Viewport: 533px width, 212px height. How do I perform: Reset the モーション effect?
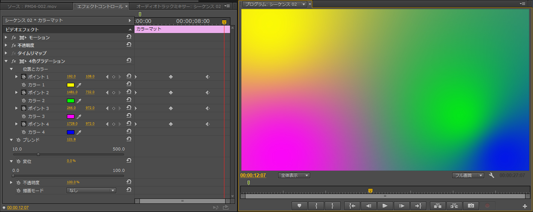click(x=129, y=37)
